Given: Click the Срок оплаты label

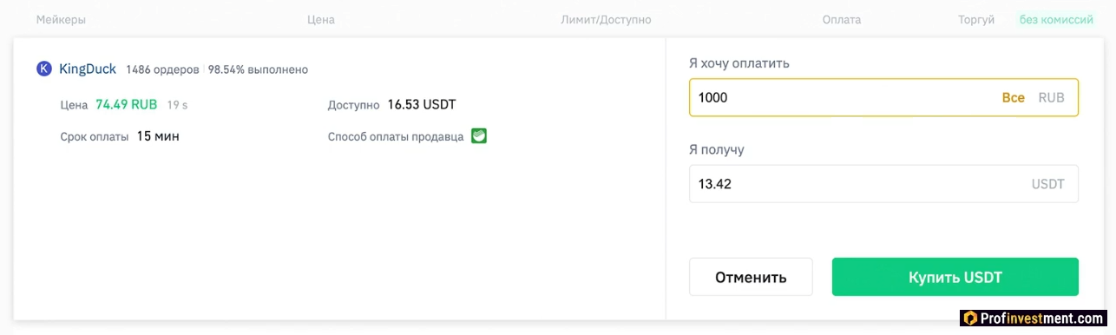Looking at the screenshot, I should pyautogui.click(x=95, y=137).
